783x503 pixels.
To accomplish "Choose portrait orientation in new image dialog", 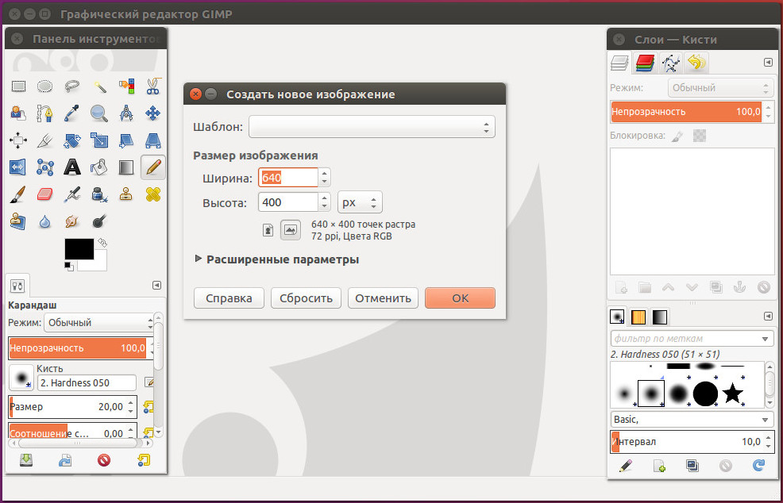I will pos(268,230).
